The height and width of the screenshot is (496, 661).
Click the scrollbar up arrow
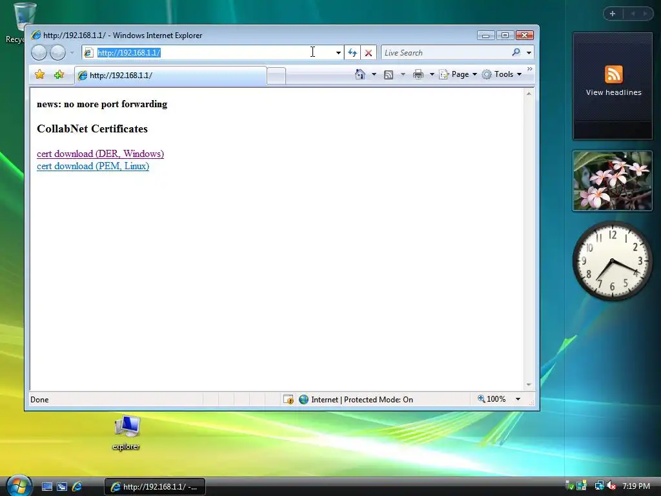pos(529,94)
